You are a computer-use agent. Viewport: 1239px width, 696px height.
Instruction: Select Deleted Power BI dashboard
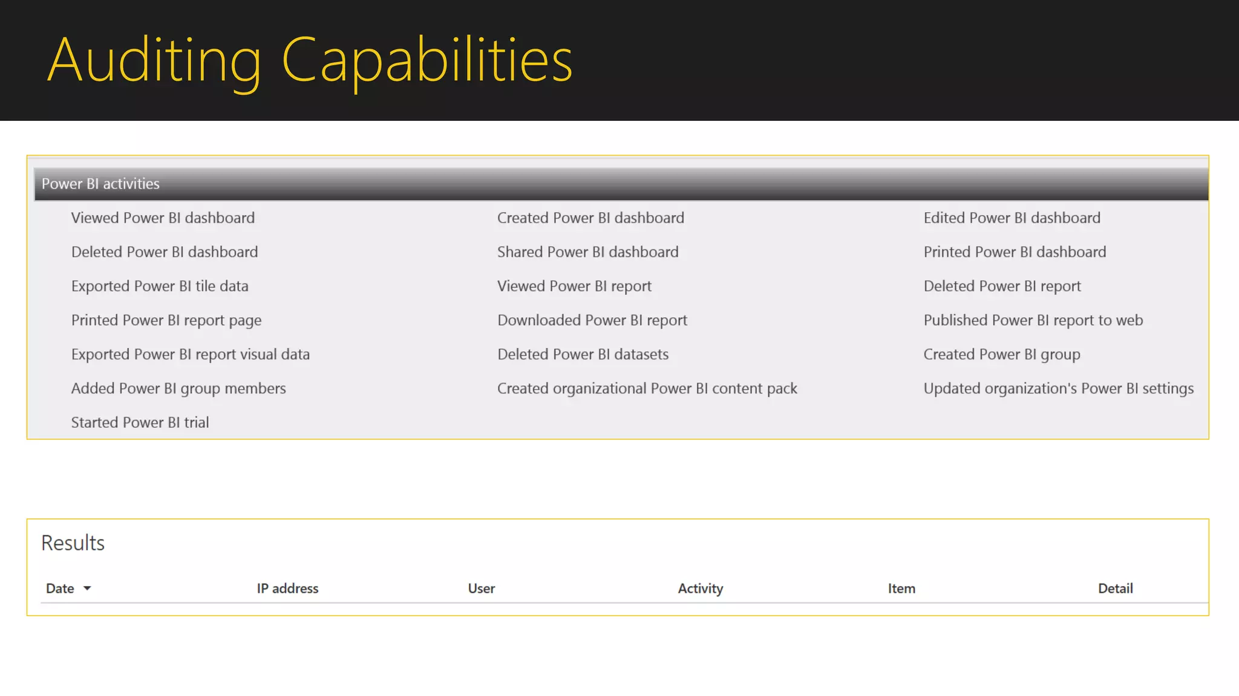click(165, 252)
